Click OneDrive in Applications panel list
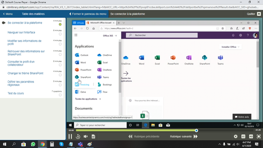 click(x=105, y=55)
